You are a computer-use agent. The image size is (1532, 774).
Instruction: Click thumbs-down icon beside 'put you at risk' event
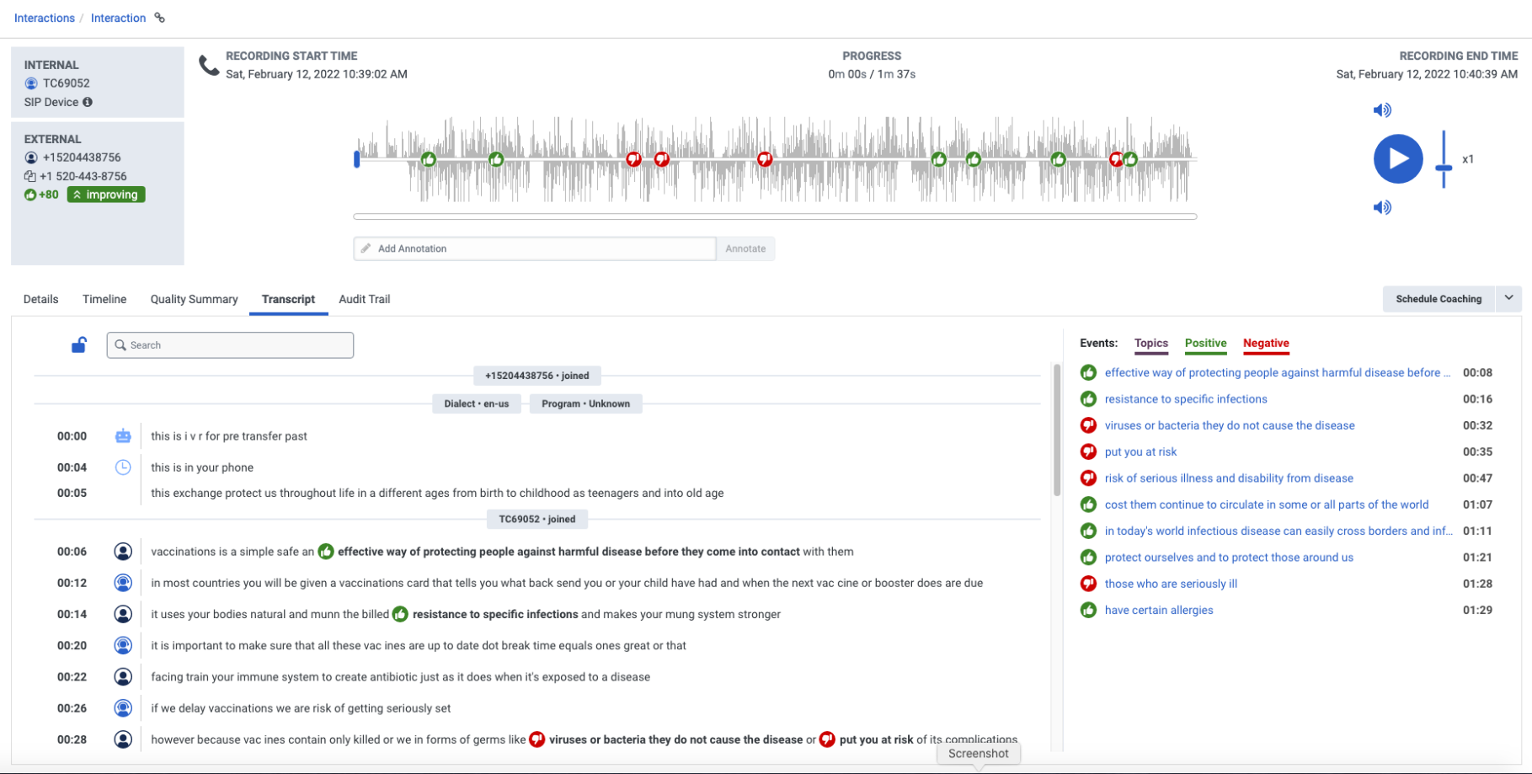(x=1088, y=451)
